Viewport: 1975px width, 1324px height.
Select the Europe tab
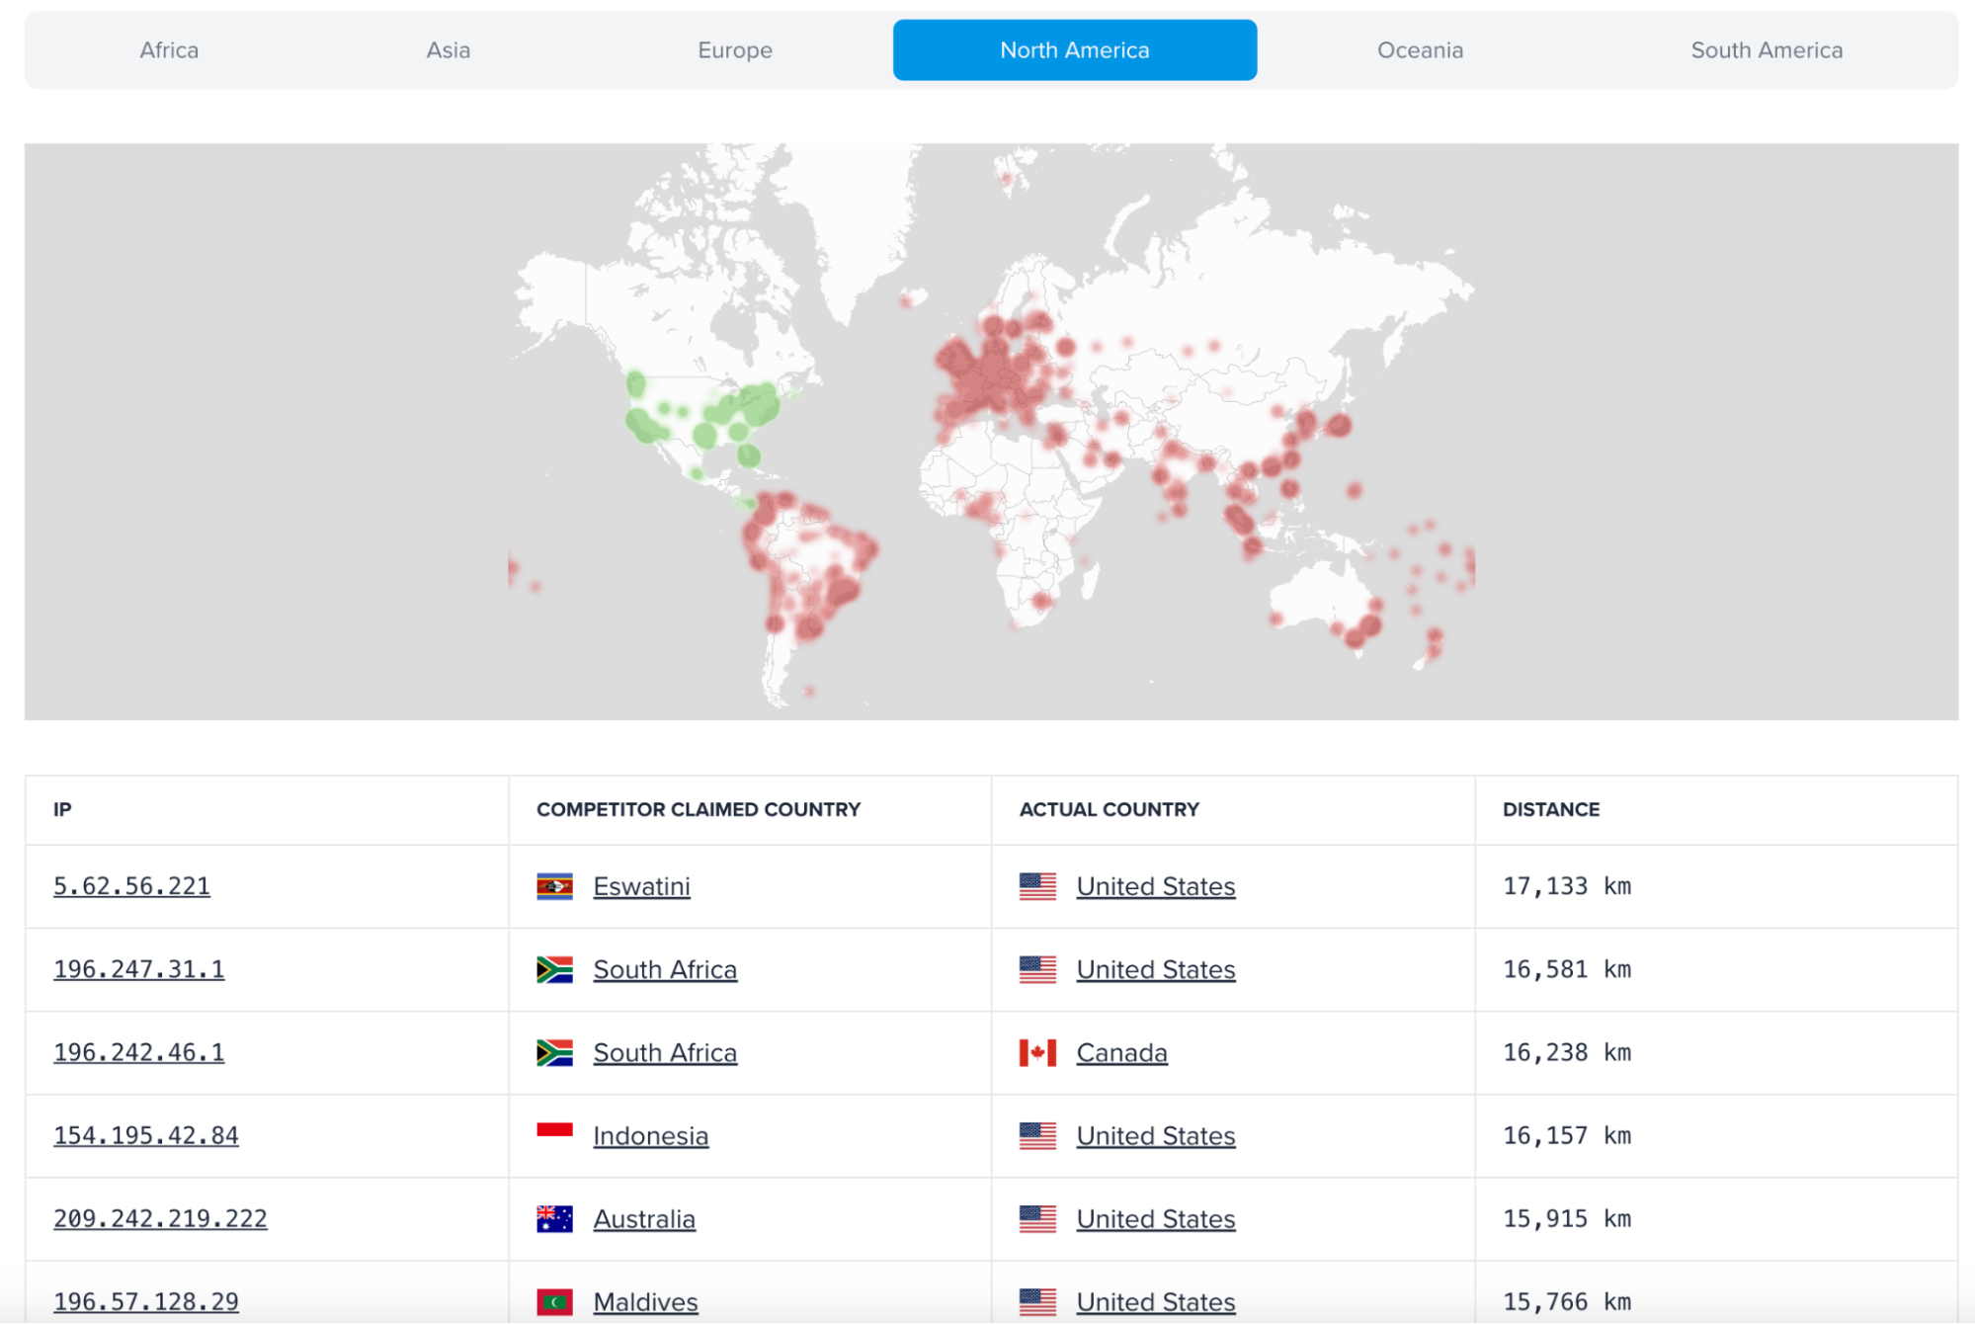(x=735, y=50)
